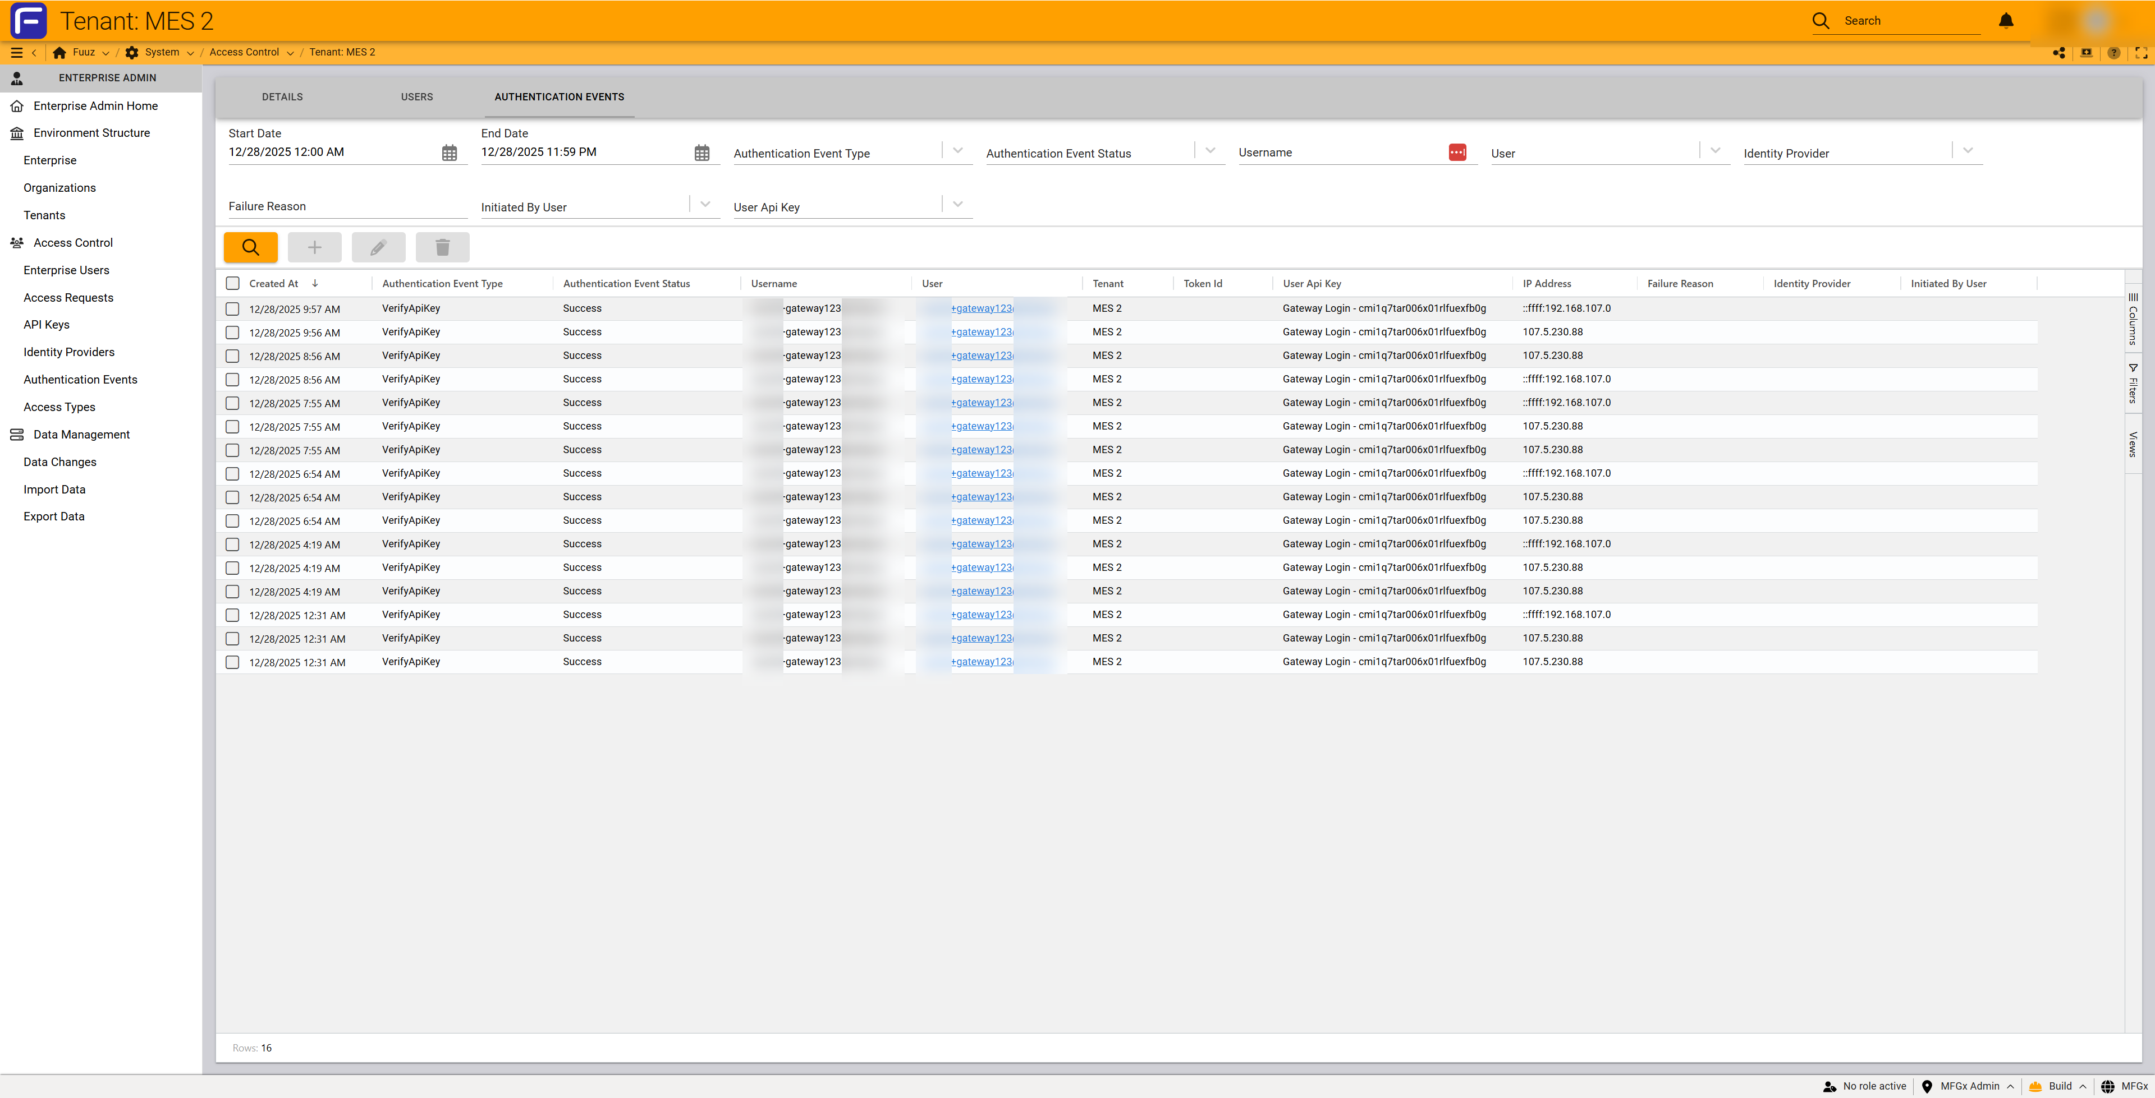2155x1098 pixels.
Task: Click the Failure Reason filter input
Action: click(x=347, y=206)
